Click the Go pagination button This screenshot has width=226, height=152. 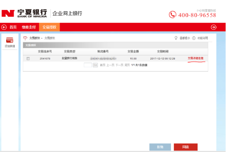[96, 65]
